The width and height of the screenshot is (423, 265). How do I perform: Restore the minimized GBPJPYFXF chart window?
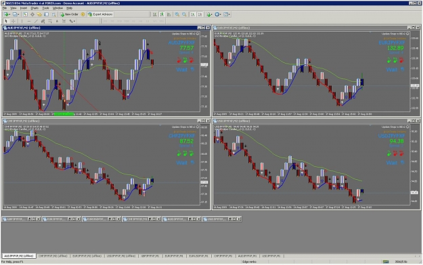(29, 219)
